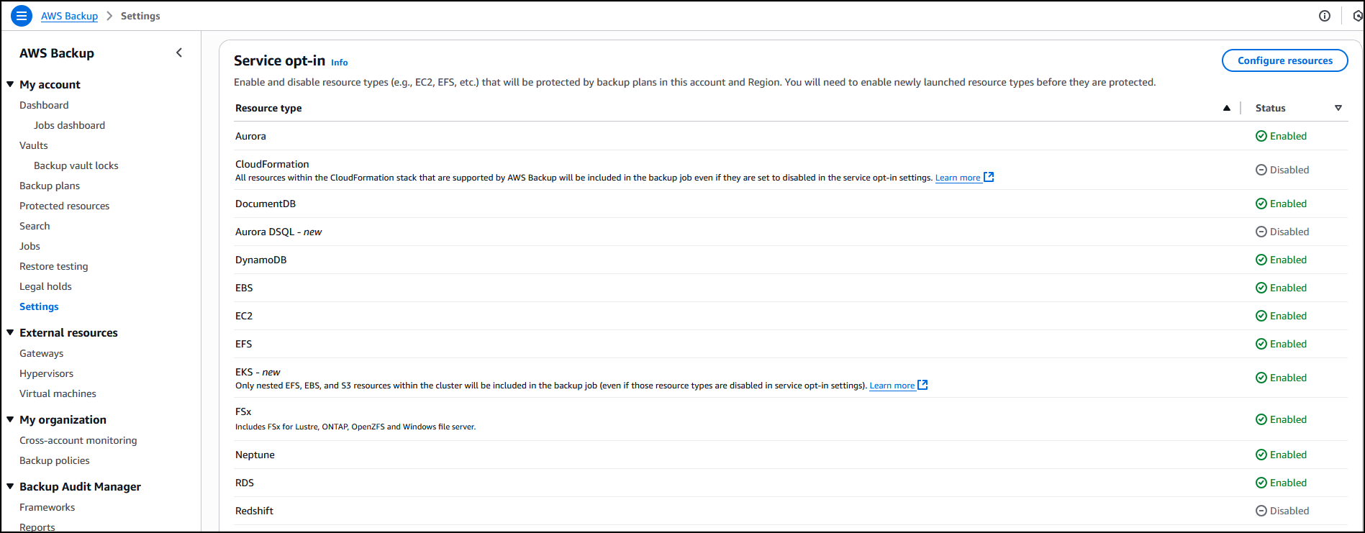Click the EKS Learn more external-link icon
This screenshot has height=533, width=1365.
pos(922,385)
